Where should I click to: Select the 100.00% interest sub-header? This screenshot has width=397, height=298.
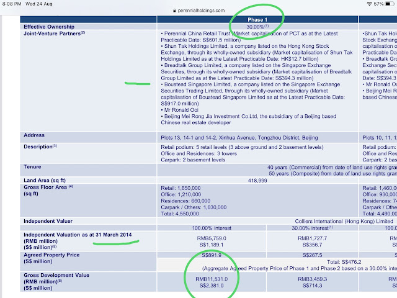[212, 228]
